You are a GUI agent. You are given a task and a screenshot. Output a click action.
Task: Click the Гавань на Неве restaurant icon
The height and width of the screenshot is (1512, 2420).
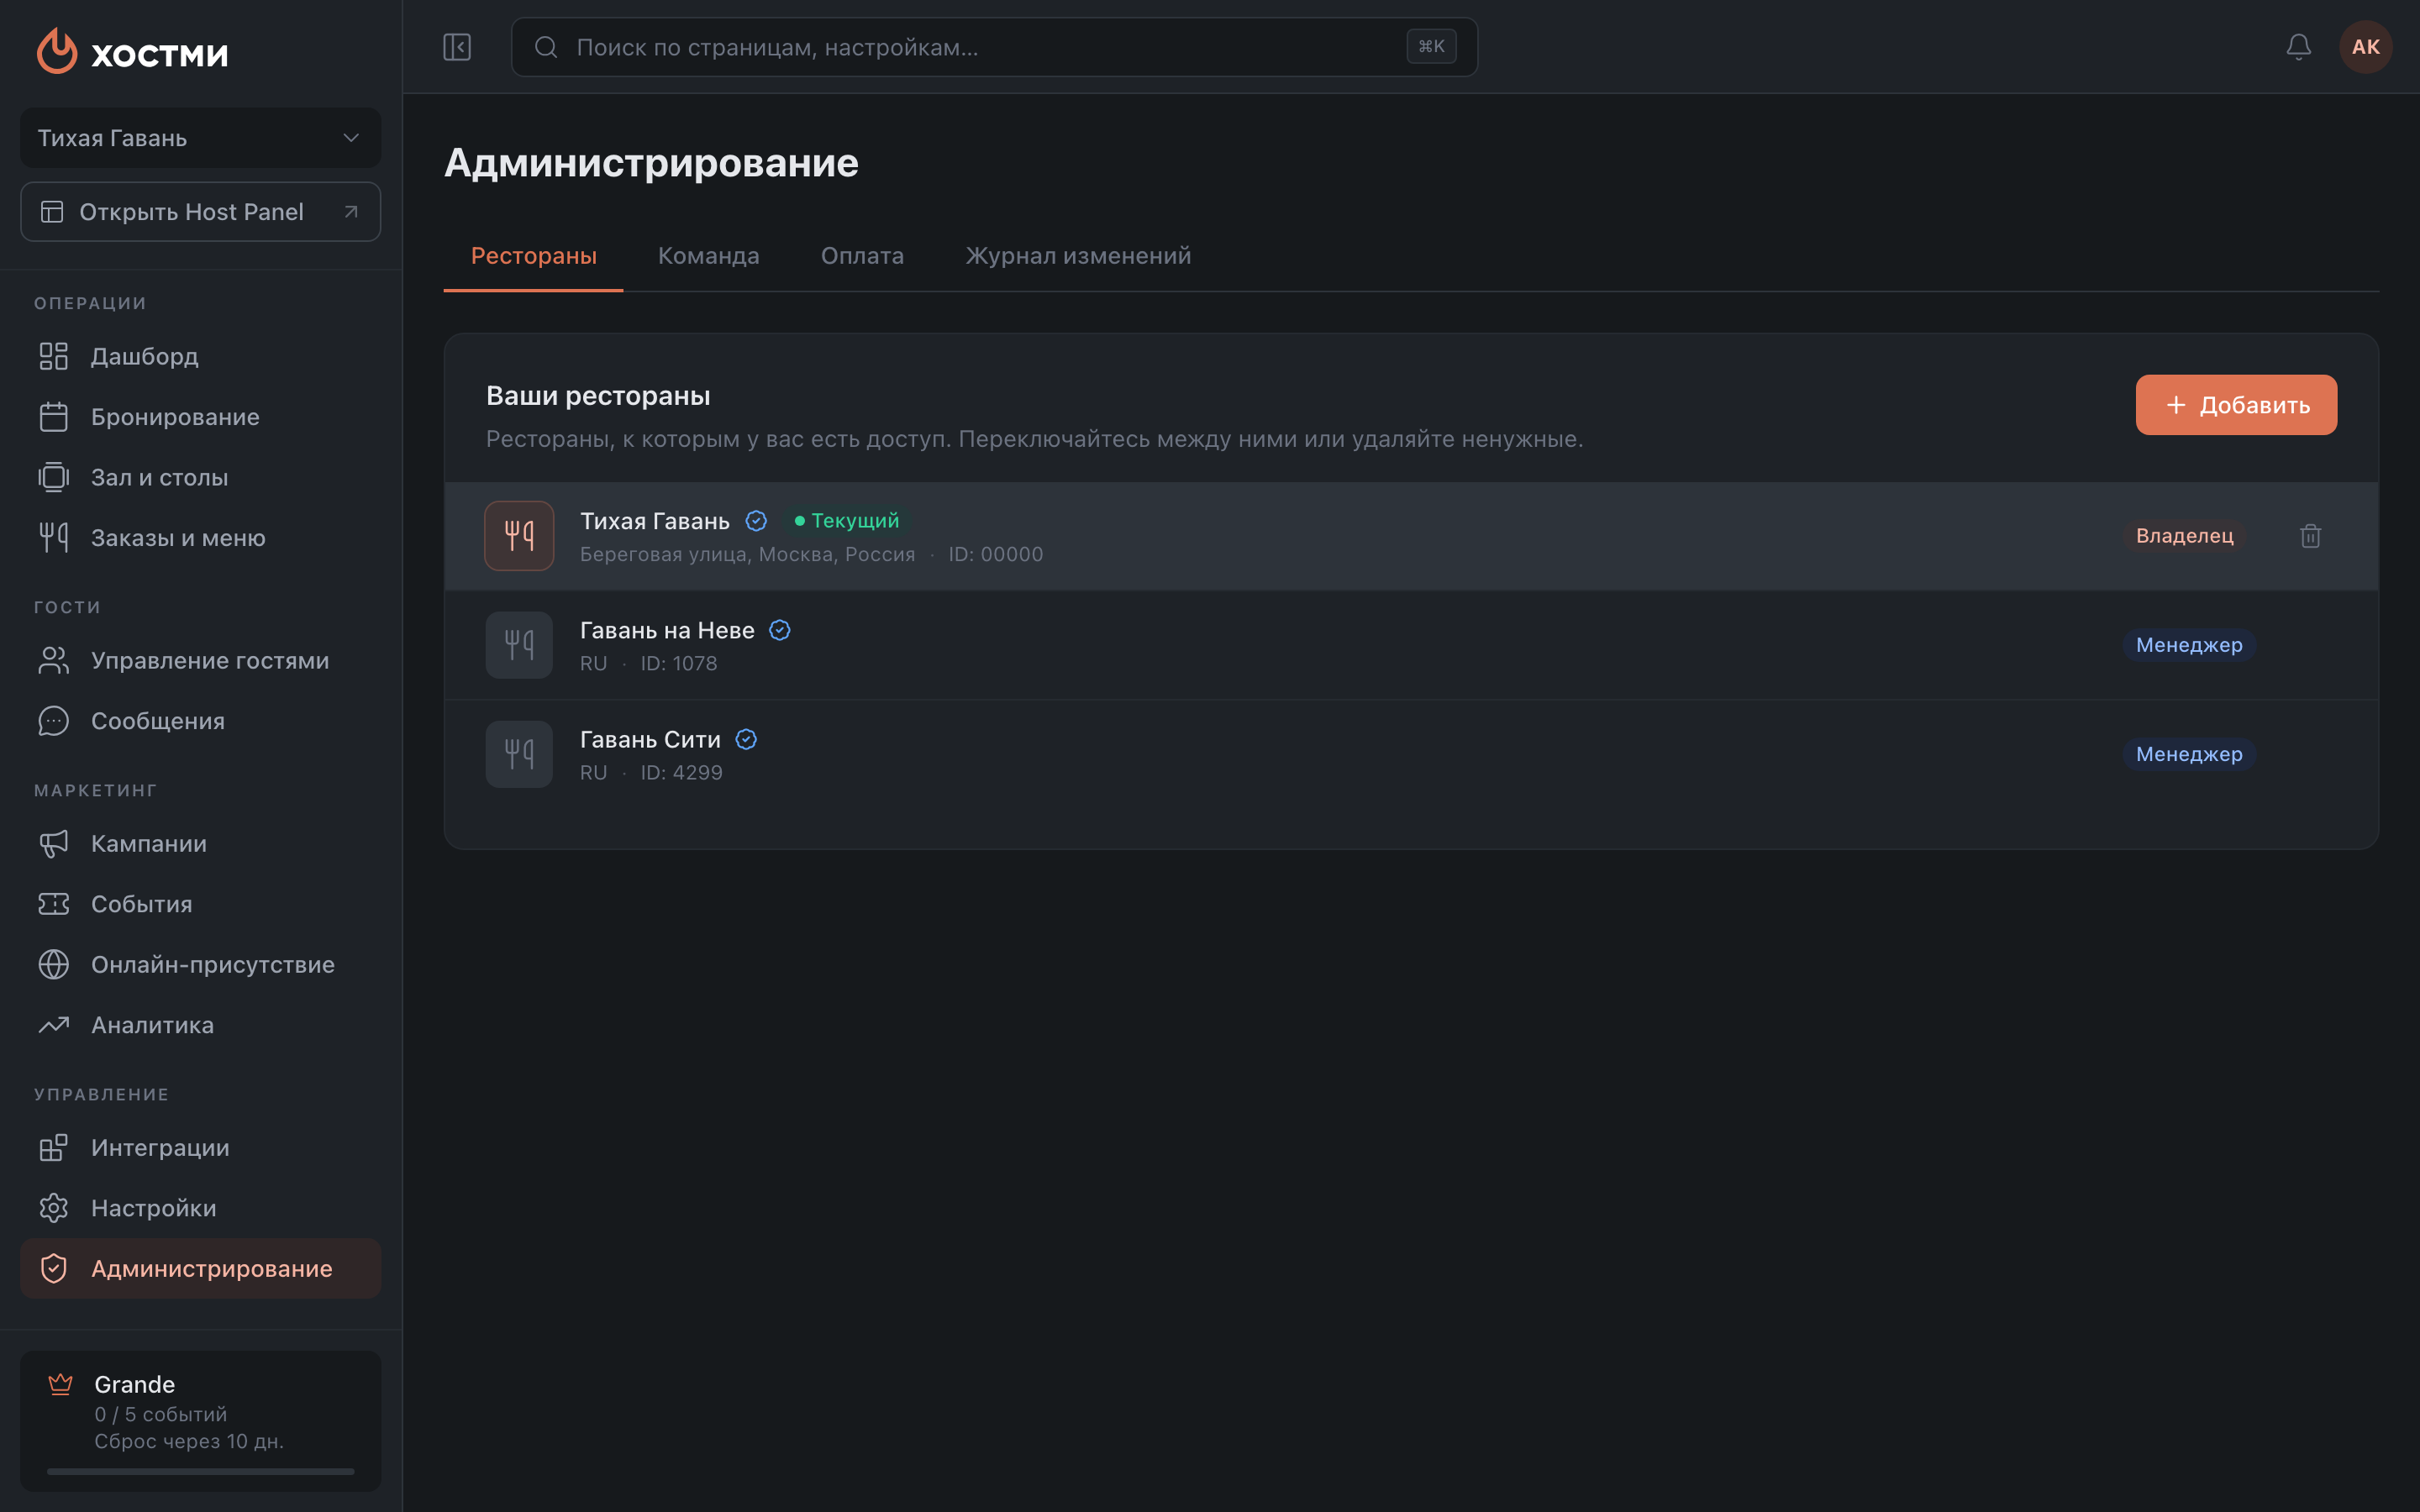click(519, 645)
